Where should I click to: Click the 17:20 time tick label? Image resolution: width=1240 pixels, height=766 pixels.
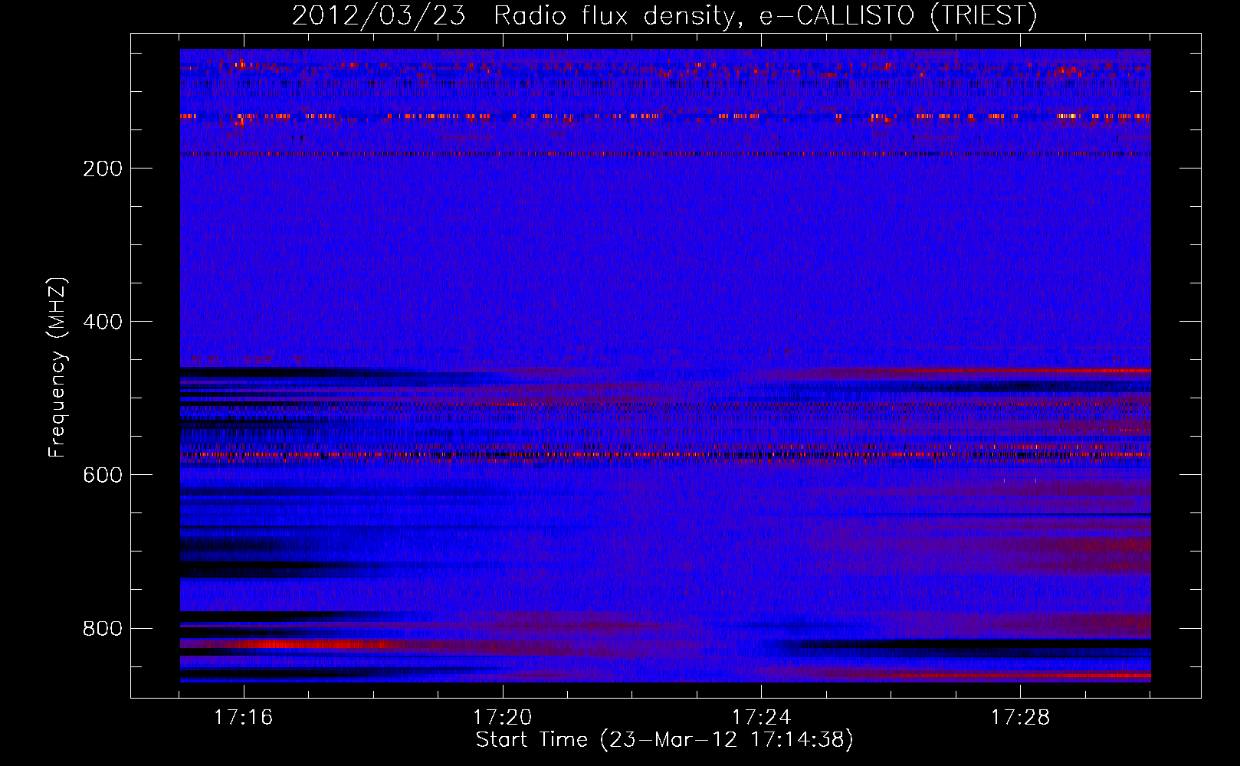point(502,718)
